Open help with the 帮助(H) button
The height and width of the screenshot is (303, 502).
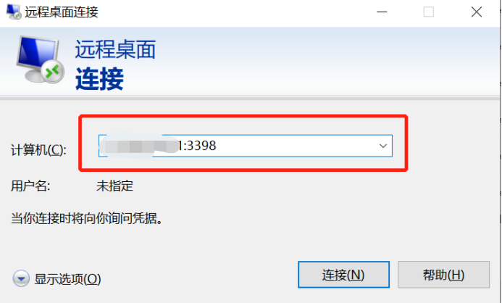443,275
